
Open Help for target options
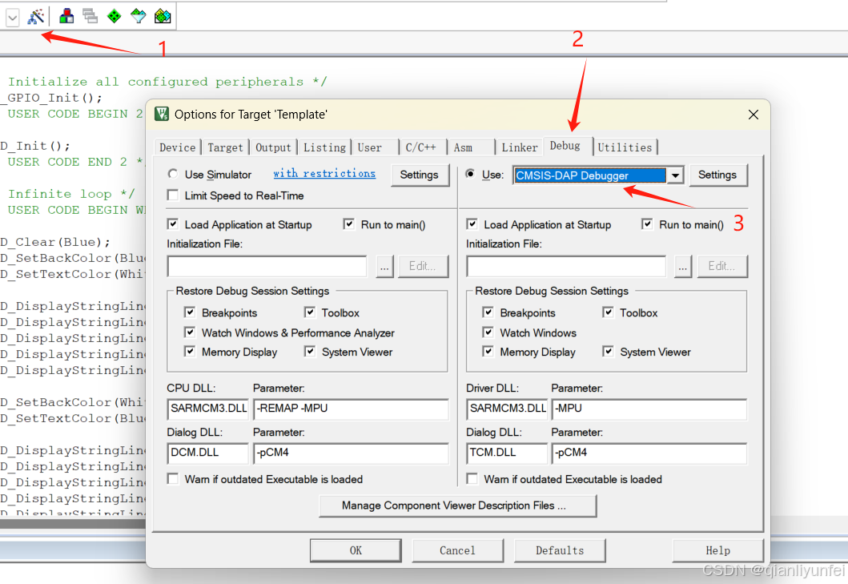tap(717, 550)
